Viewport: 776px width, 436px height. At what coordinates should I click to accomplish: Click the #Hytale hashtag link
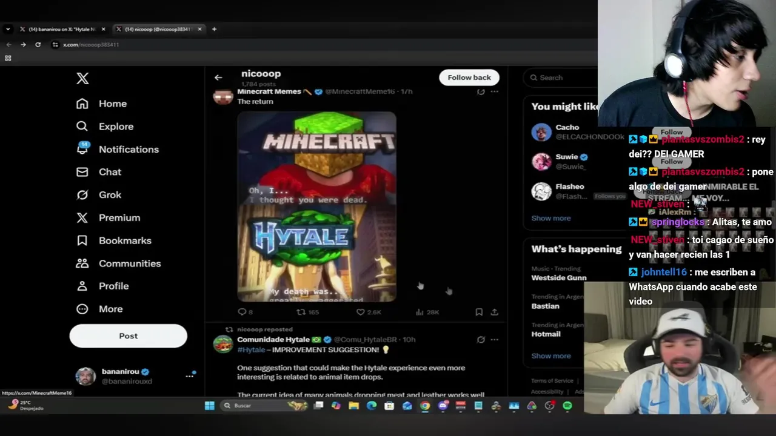pyautogui.click(x=251, y=350)
